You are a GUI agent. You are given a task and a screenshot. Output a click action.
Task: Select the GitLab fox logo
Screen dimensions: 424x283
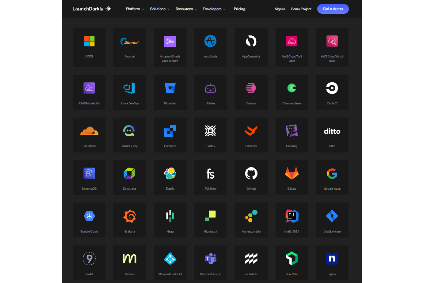coord(292,173)
